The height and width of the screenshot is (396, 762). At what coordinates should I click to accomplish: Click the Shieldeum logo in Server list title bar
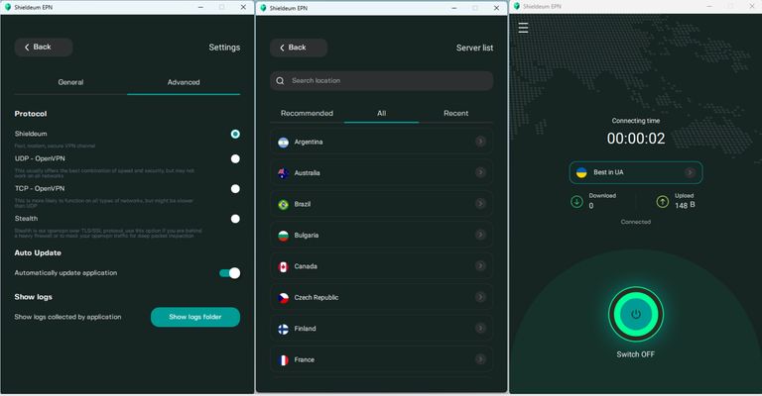click(263, 8)
